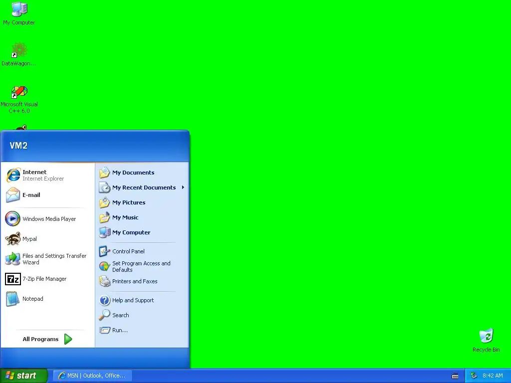Start 7-Zip File Manager
The image size is (511, 383).
click(x=48, y=279)
